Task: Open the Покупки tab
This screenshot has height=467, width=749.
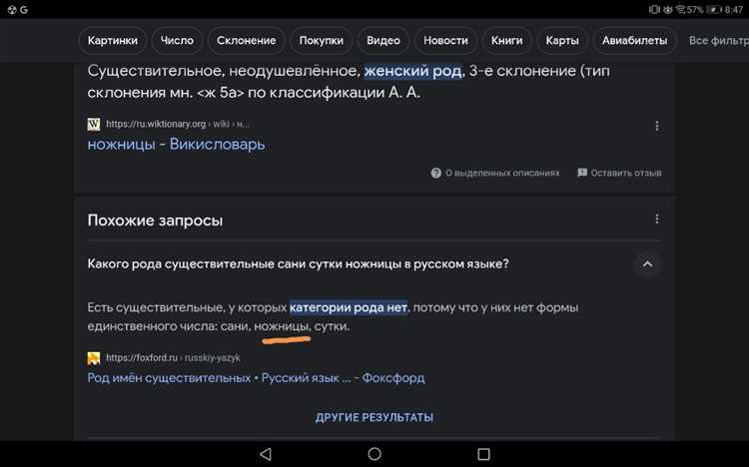Action: tap(321, 41)
